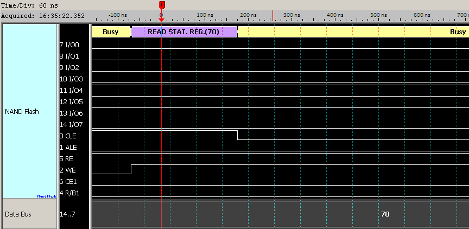Select the 9 I/O2 channel label
This screenshot has width=469, height=229.
(69, 68)
